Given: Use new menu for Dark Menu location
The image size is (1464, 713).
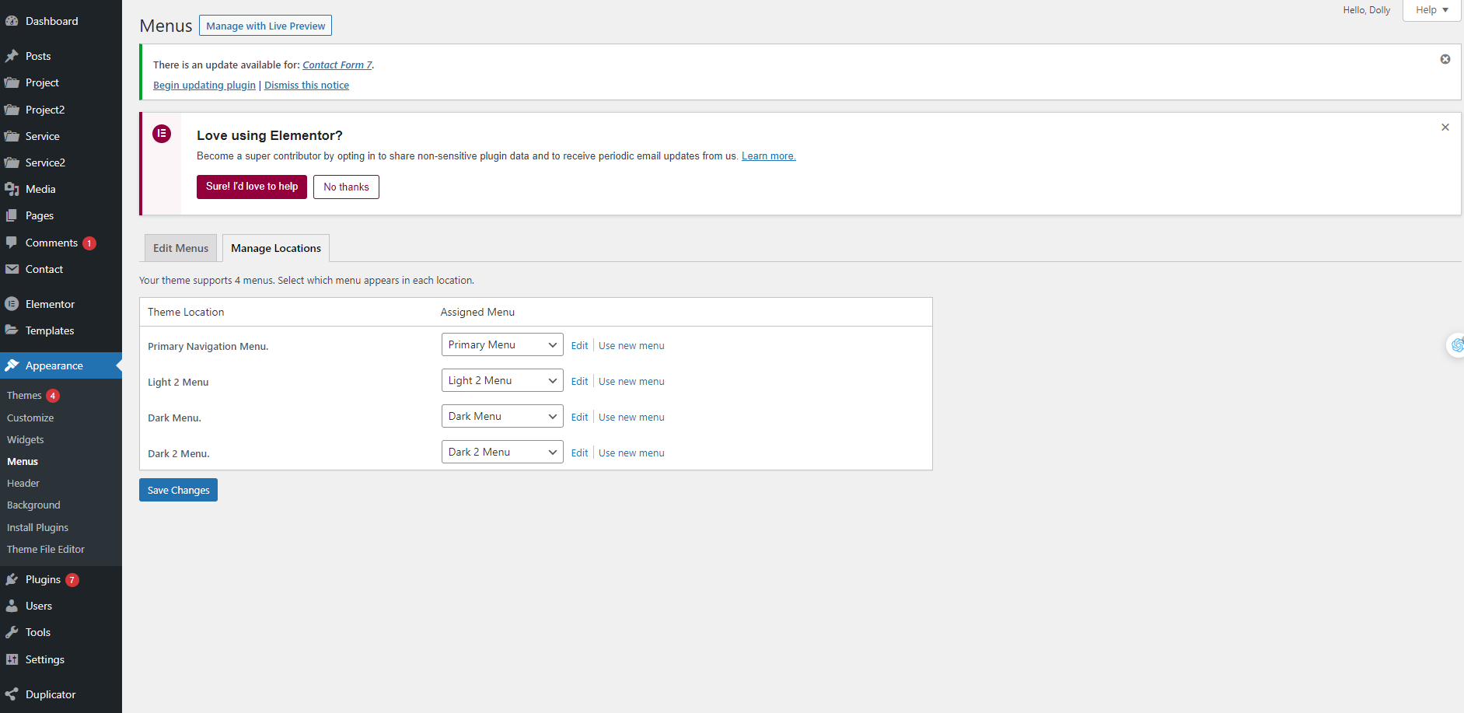Looking at the screenshot, I should pyautogui.click(x=631, y=418).
